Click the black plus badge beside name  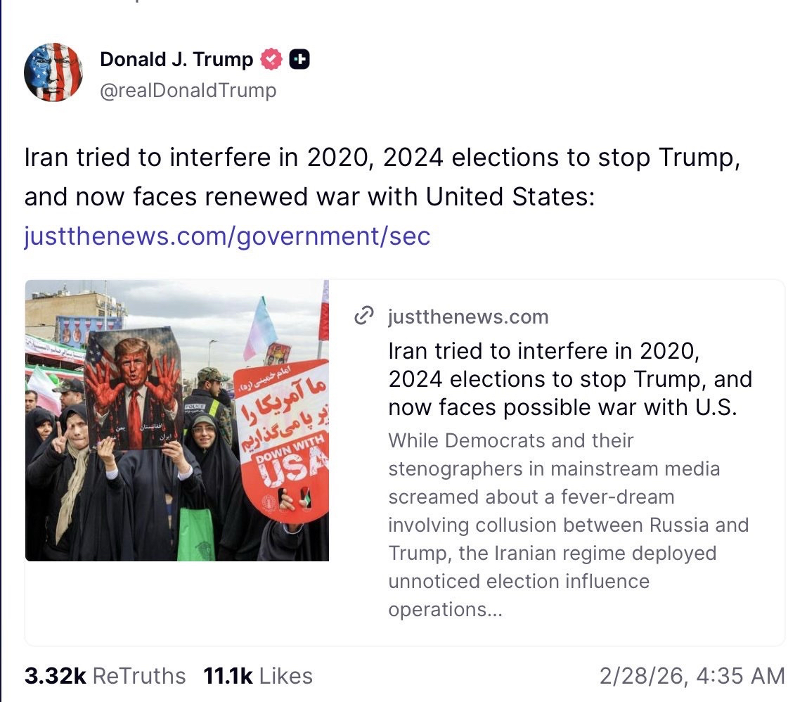coord(299,60)
